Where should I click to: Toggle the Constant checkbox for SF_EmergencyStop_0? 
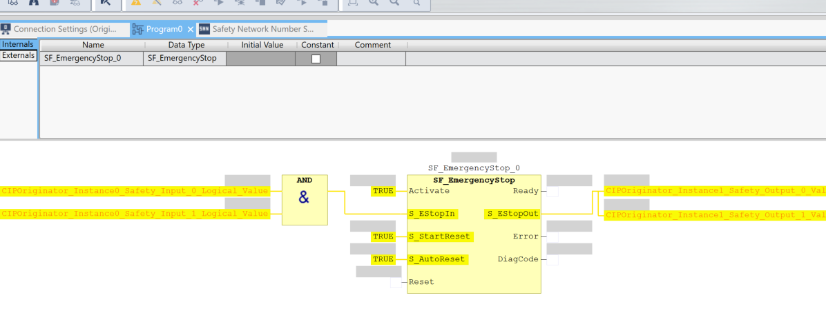coord(316,59)
